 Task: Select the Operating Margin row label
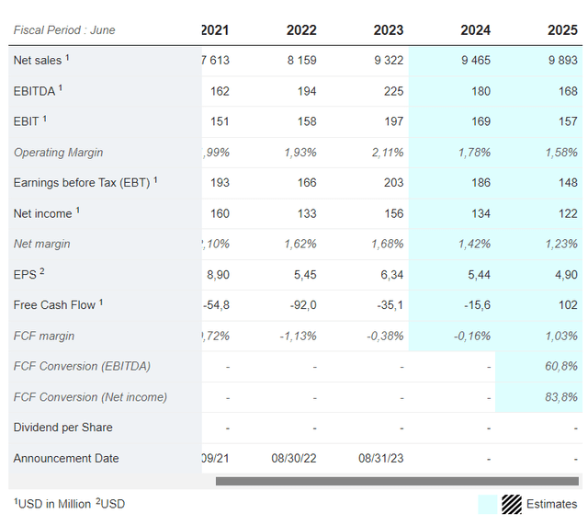coord(58,153)
